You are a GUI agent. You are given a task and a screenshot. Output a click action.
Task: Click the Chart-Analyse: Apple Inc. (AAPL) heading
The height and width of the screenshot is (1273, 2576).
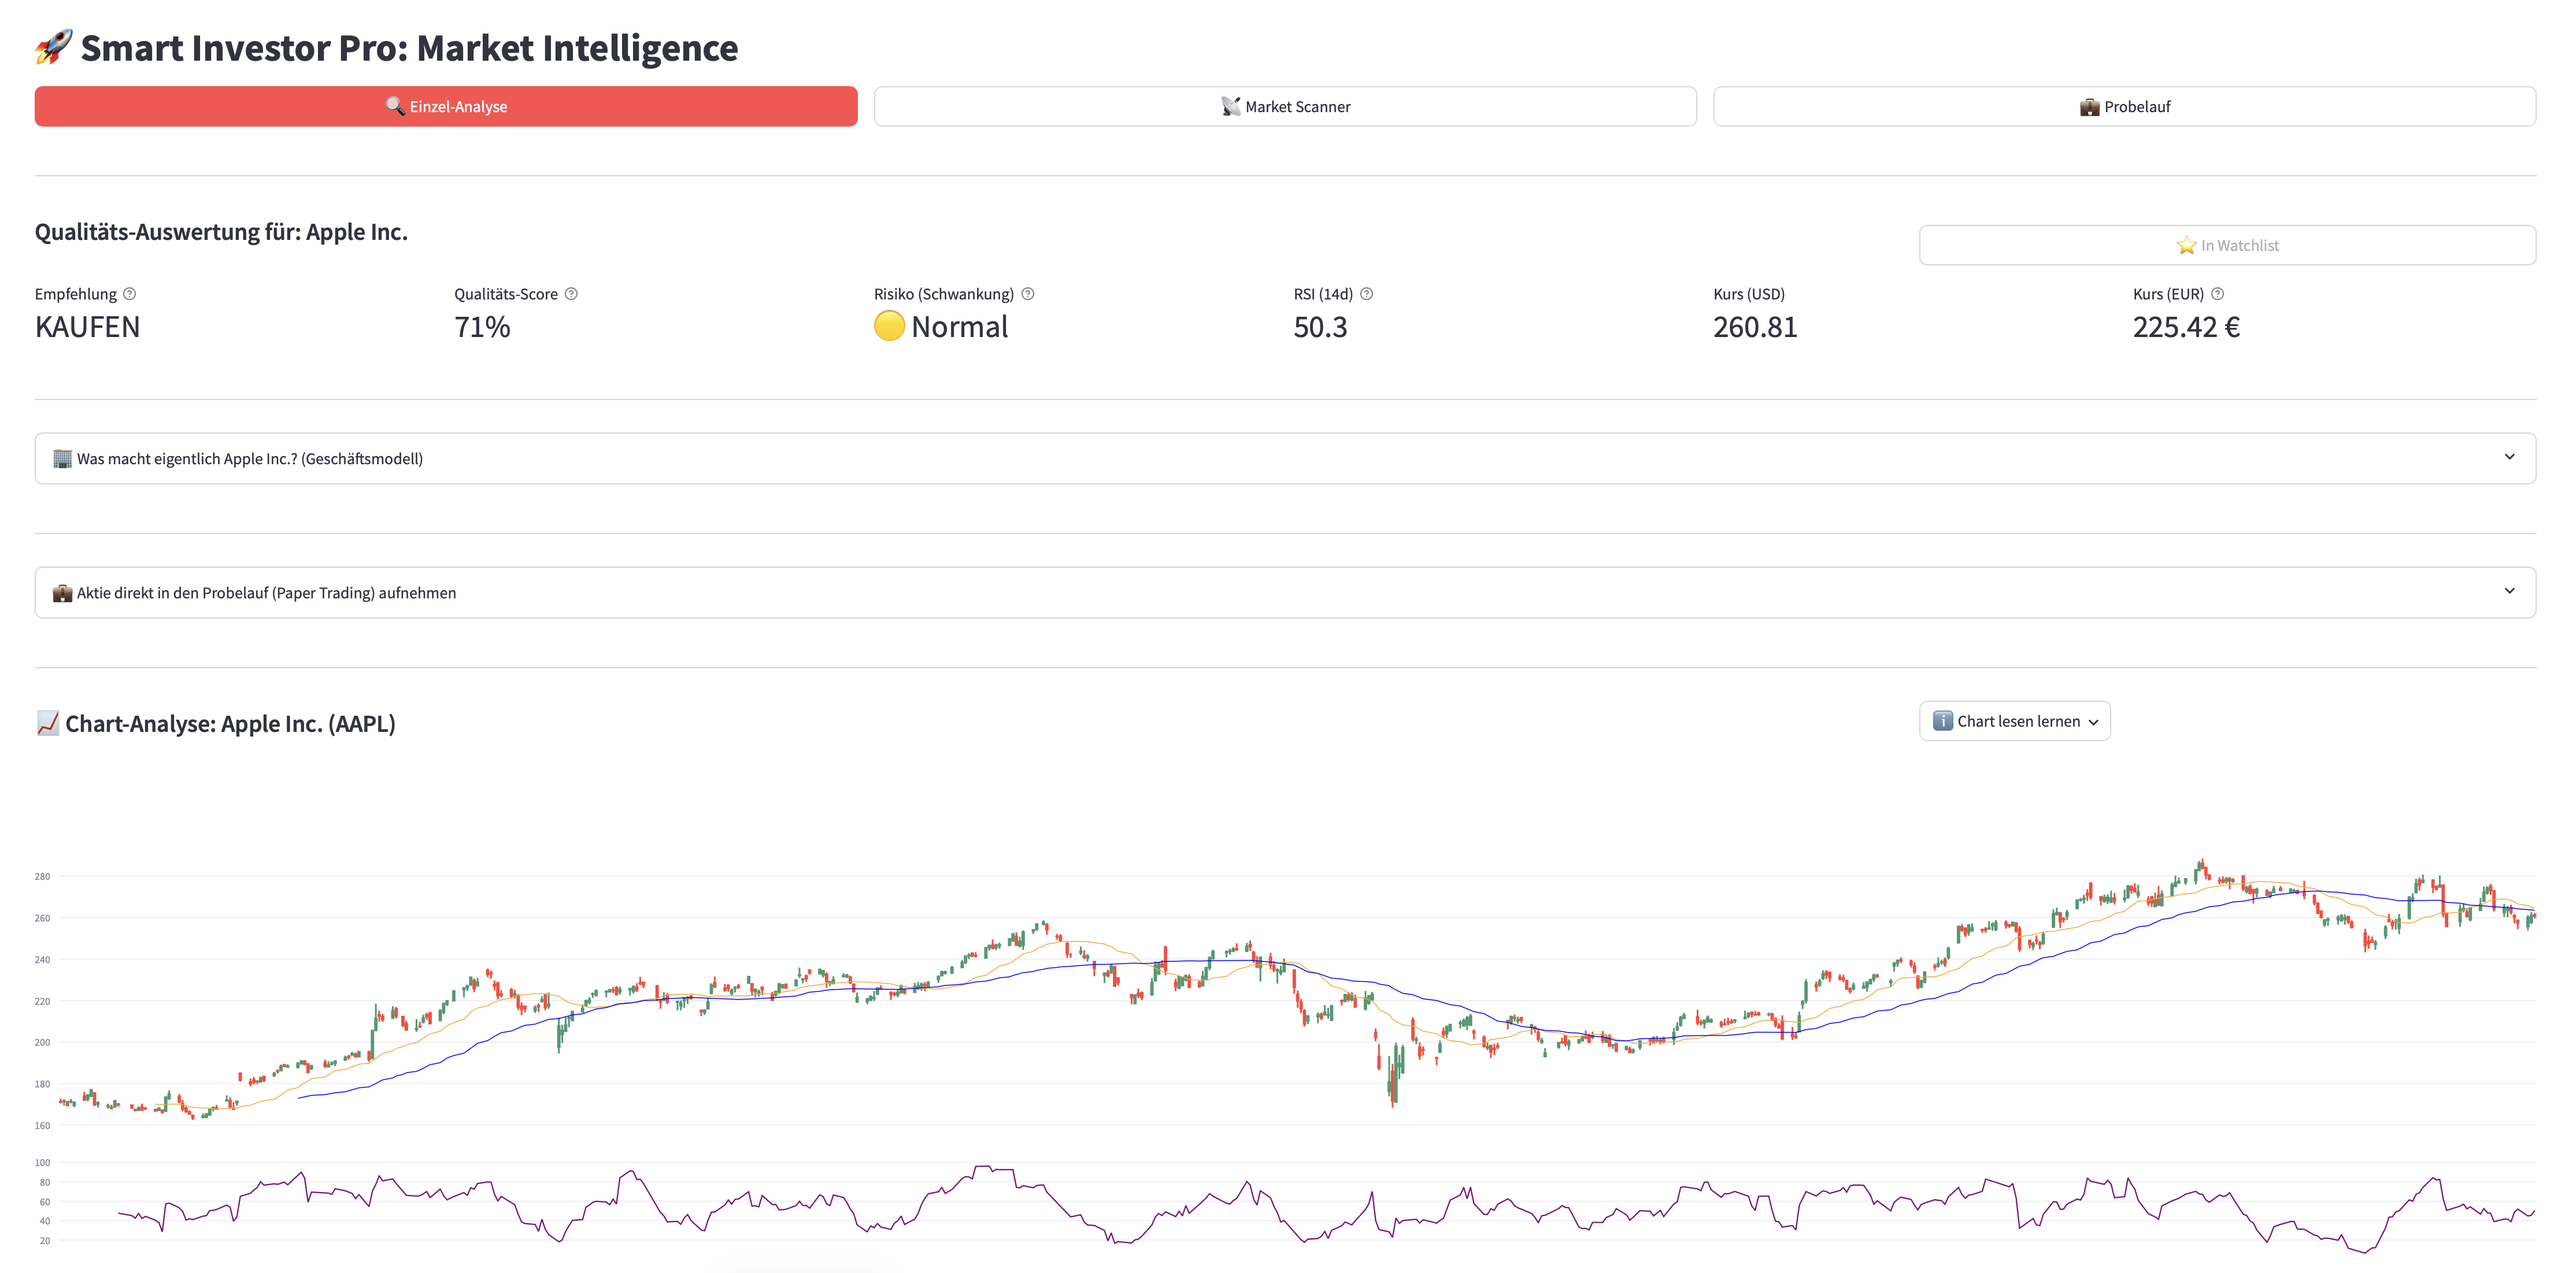click(x=230, y=723)
